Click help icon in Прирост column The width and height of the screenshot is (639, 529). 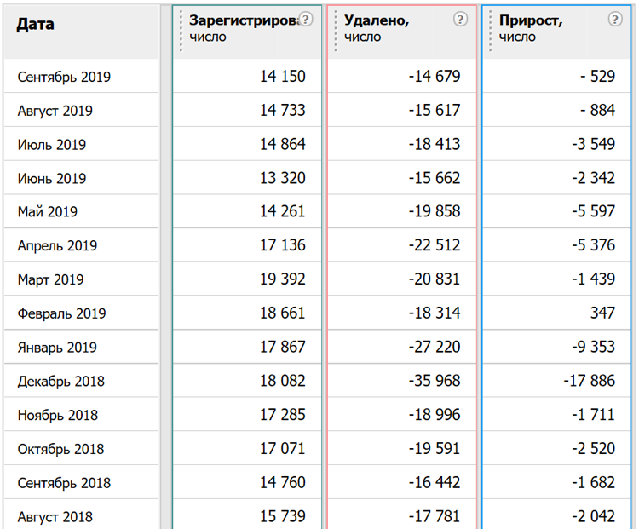pyautogui.click(x=615, y=19)
